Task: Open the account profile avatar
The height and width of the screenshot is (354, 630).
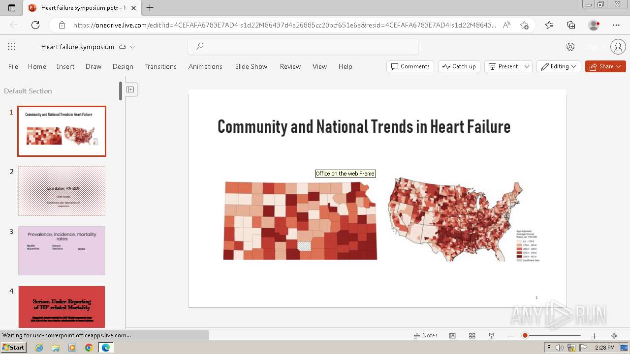Action: tap(618, 47)
